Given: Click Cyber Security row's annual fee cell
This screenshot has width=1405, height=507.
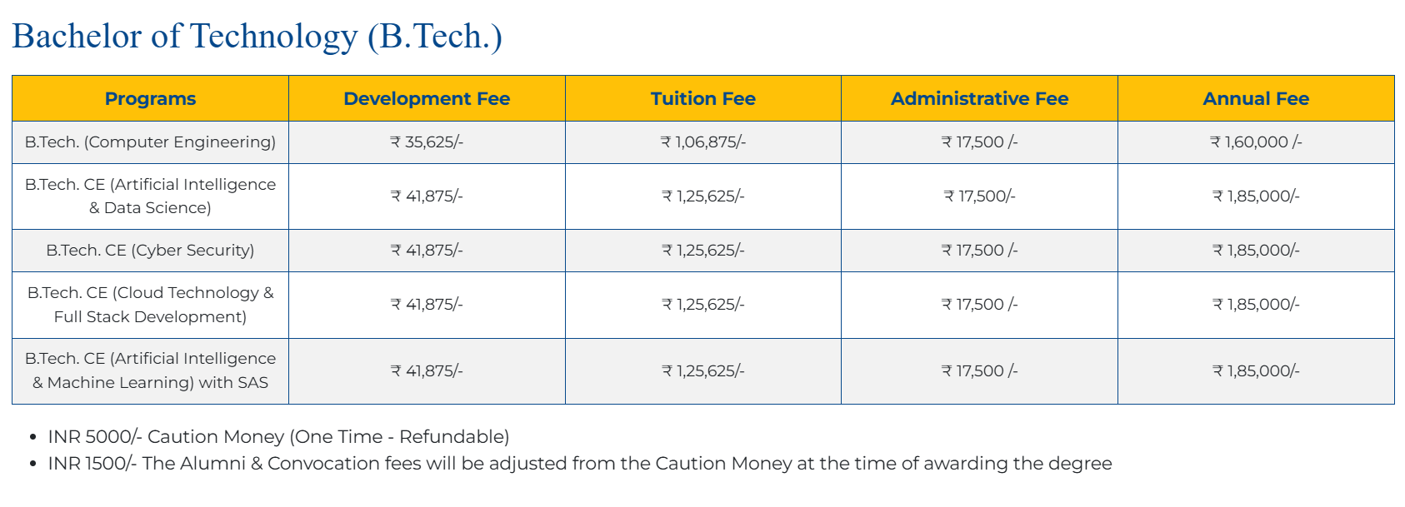Looking at the screenshot, I should pyautogui.click(x=1256, y=251).
